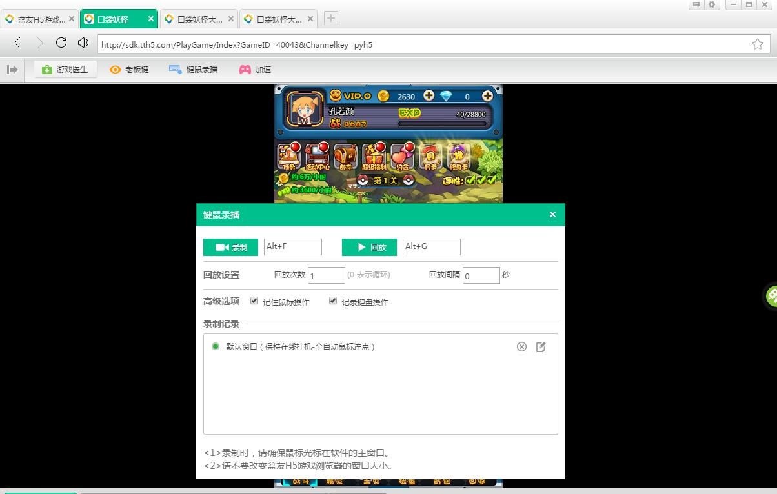Select the 默认窗口 recording radio dot
Screen dimensions: 777x494
click(215, 346)
